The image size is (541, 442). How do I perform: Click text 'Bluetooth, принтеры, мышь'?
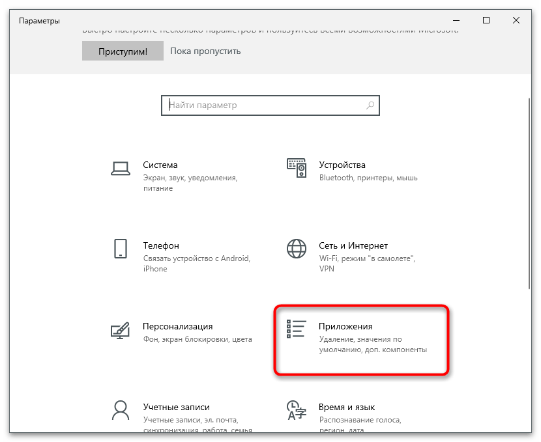point(368,178)
